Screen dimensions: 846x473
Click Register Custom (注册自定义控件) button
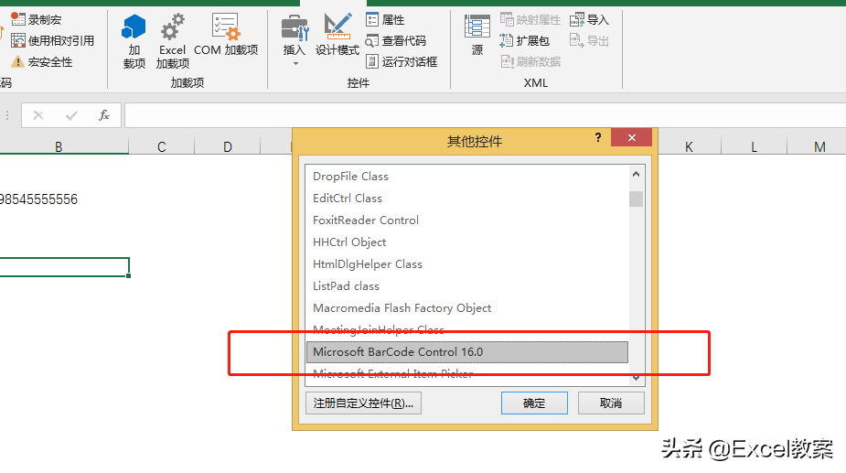[363, 403]
